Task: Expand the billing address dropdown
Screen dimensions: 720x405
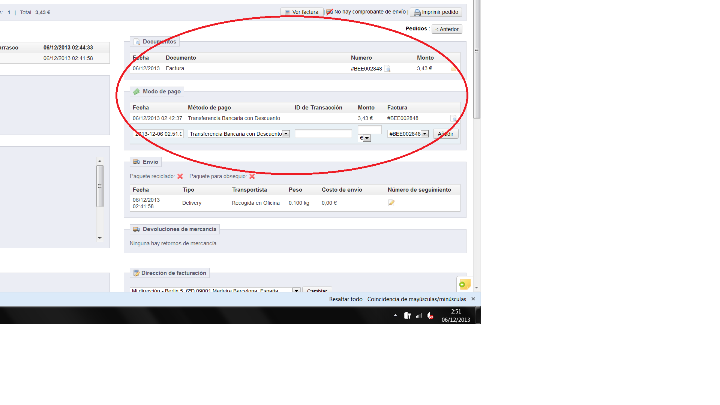Action: pyautogui.click(x=296, y=290)
